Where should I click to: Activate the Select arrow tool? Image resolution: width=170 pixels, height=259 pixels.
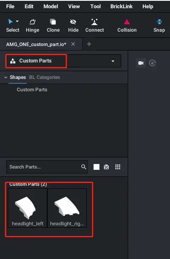tap(11, 21)
